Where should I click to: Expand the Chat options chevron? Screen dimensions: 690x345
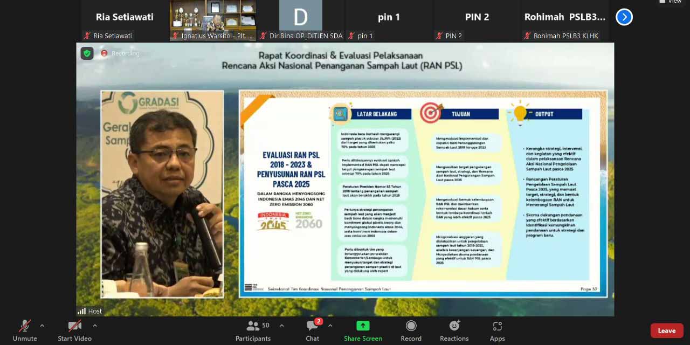pos(330,326)
